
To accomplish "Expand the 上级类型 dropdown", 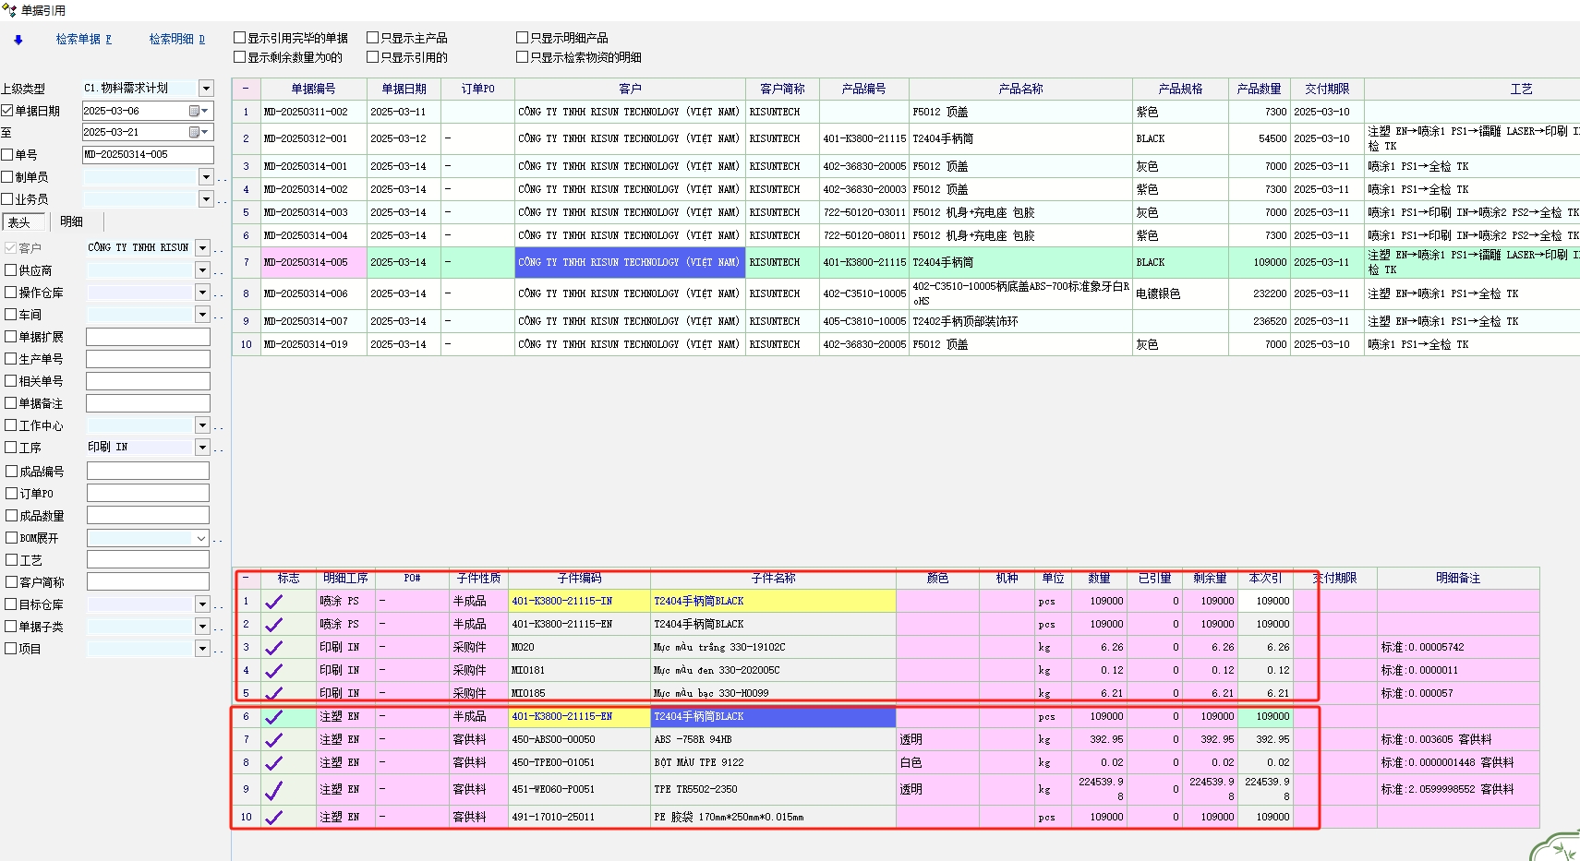I will 206,89.
